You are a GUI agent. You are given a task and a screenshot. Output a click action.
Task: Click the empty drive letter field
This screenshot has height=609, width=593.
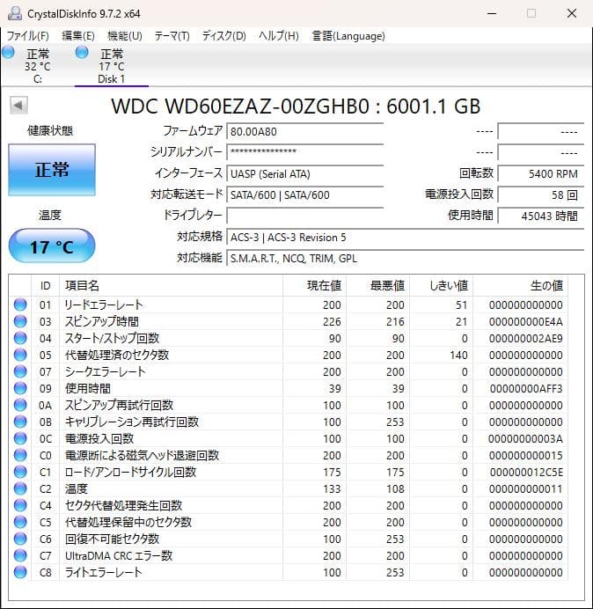[x=304, y=216]
